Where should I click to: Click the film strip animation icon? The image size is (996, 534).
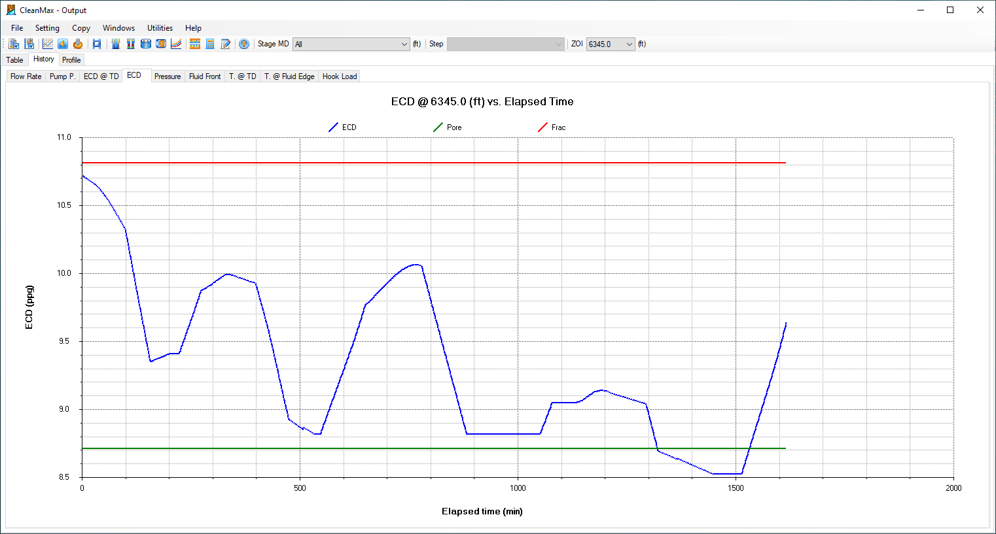97,44
